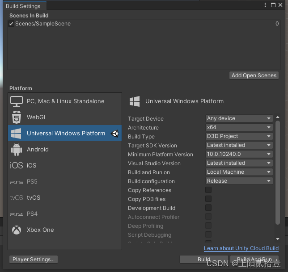Viewport: 288px width, 272px height.
Task: Select PC, Mac & Linux Standalone platform
Action: click(65, 101)
